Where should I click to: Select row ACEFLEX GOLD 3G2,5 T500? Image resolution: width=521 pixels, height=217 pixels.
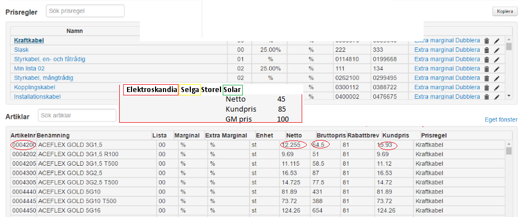coord(257,182)
